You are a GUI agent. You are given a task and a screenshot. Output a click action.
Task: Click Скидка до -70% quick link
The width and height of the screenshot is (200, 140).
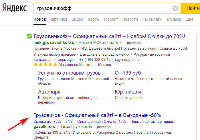coord(47,121)
